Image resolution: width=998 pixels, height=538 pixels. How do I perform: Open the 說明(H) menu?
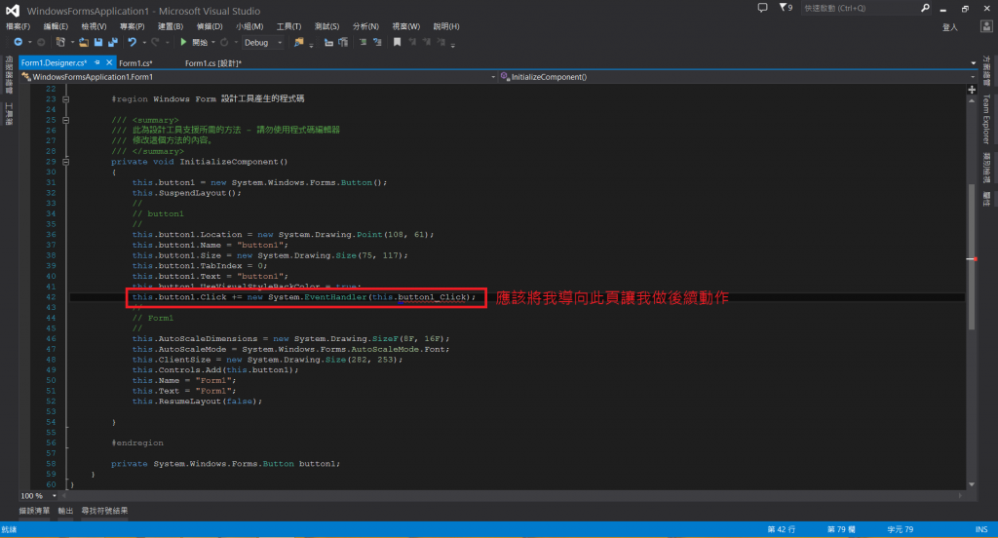pyautogui.click(x=446, y=26)
